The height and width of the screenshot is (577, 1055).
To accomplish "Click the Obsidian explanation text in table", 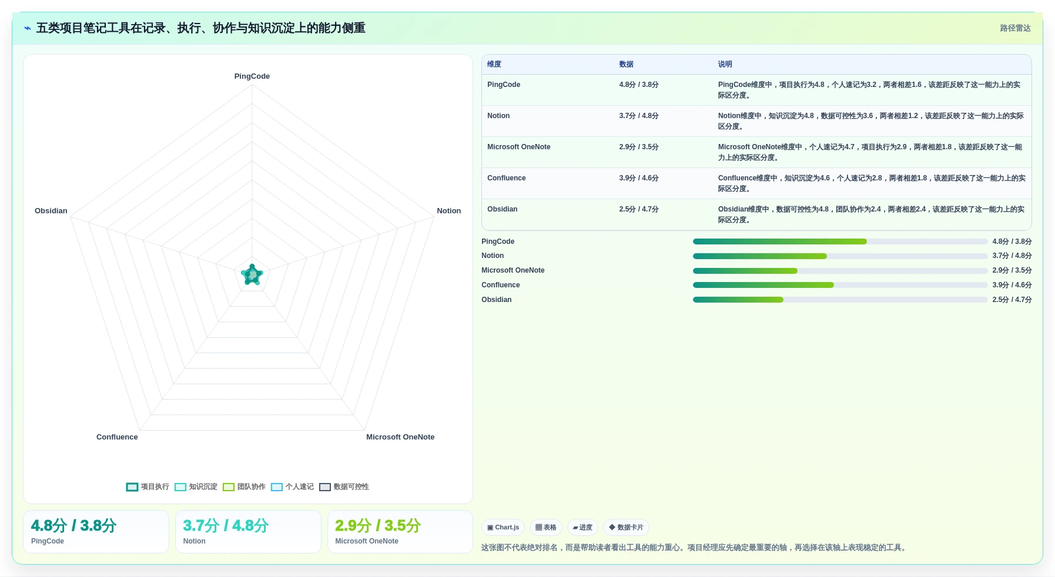I will tap(872, 214).
